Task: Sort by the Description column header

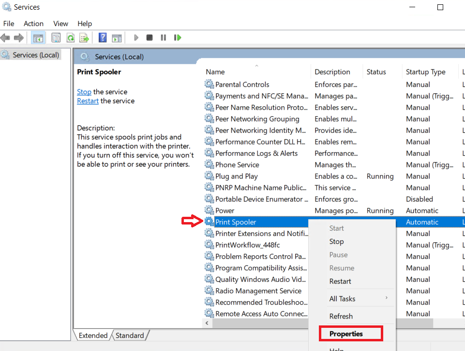Action: (337, 72)
